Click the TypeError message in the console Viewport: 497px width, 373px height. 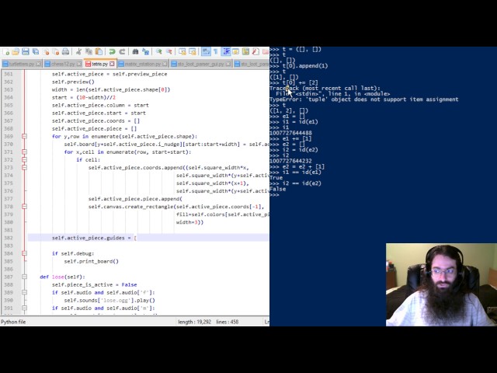364,99
